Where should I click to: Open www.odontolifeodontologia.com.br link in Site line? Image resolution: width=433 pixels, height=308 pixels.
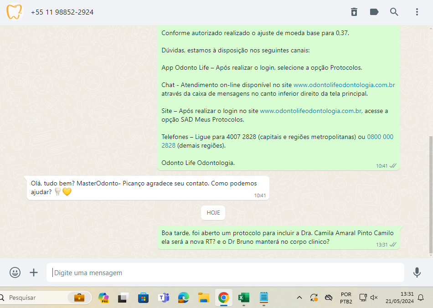click(x=311, y=111)
